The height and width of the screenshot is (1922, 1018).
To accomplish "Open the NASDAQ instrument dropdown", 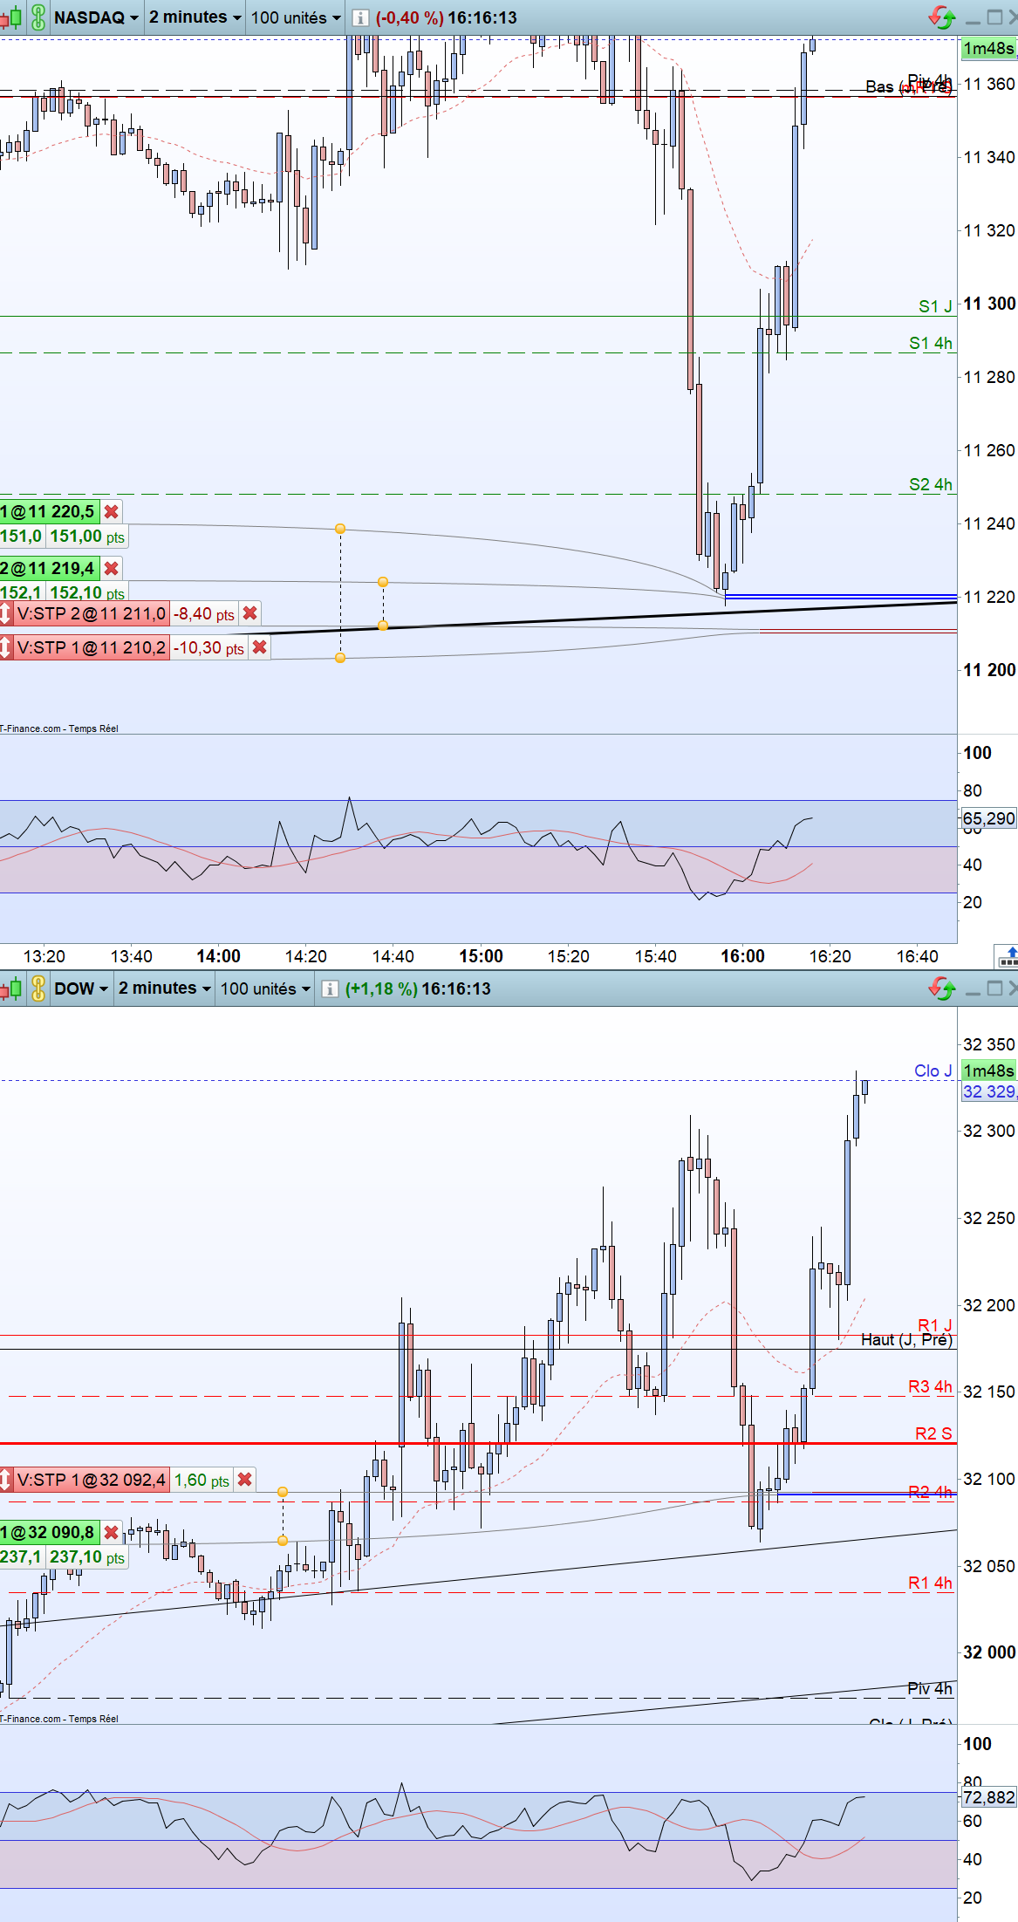I will point(96,17).
